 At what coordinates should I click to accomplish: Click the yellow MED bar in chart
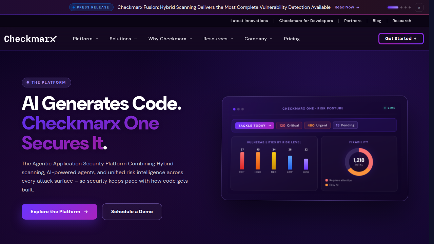[x=274, y=161]
